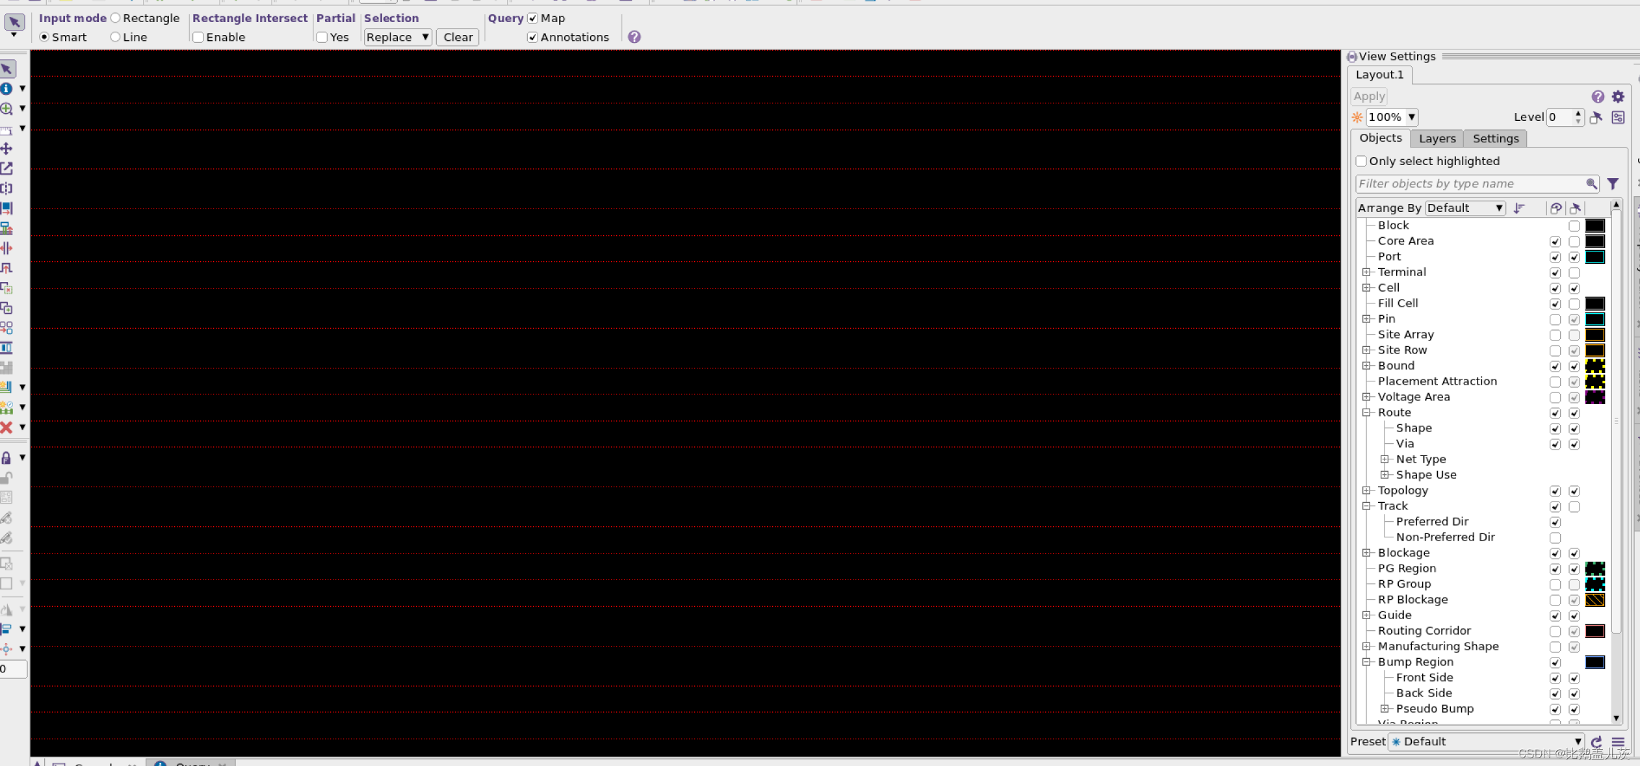Click the Port color swatch
Viewport: 1640px width, 766px height.
coord(1594,257)
